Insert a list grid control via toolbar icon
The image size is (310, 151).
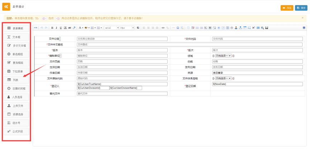click(x=227, y=28)
